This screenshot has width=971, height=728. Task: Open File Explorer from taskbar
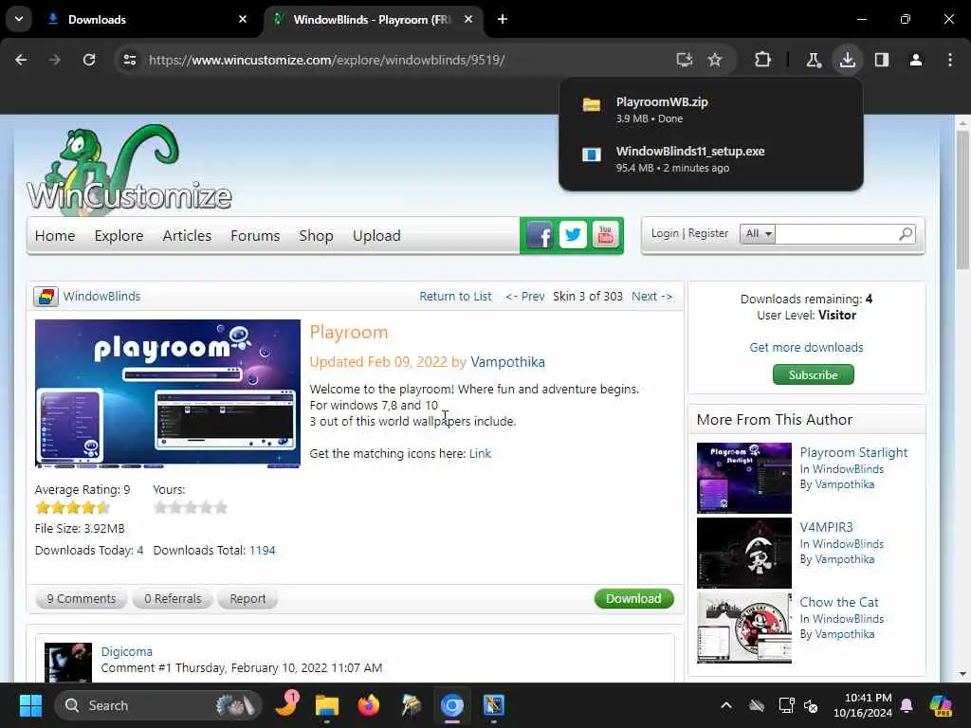pos(327,705)
